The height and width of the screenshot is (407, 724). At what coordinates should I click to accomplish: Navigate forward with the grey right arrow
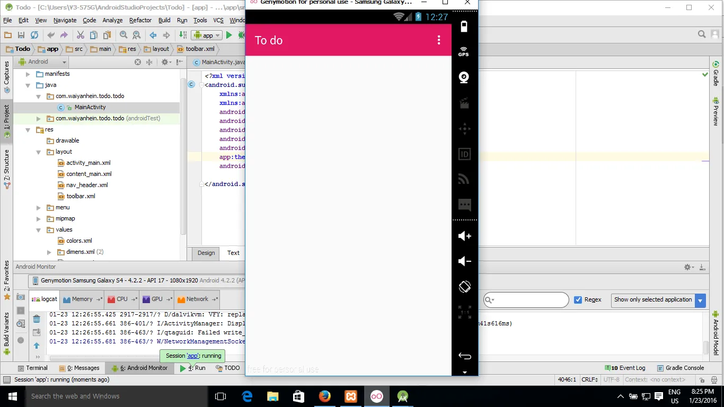coord(166,35)
